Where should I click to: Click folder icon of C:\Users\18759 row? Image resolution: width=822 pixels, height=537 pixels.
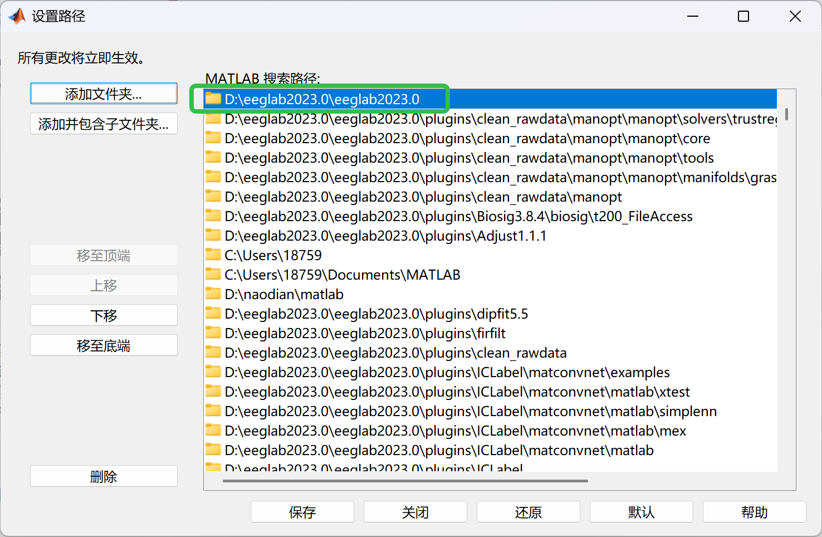tap(213, 255)
